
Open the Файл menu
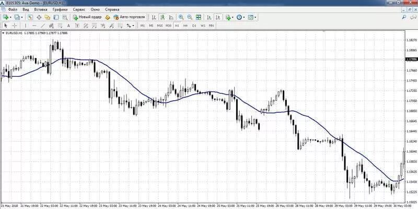(x=13, y=9)
